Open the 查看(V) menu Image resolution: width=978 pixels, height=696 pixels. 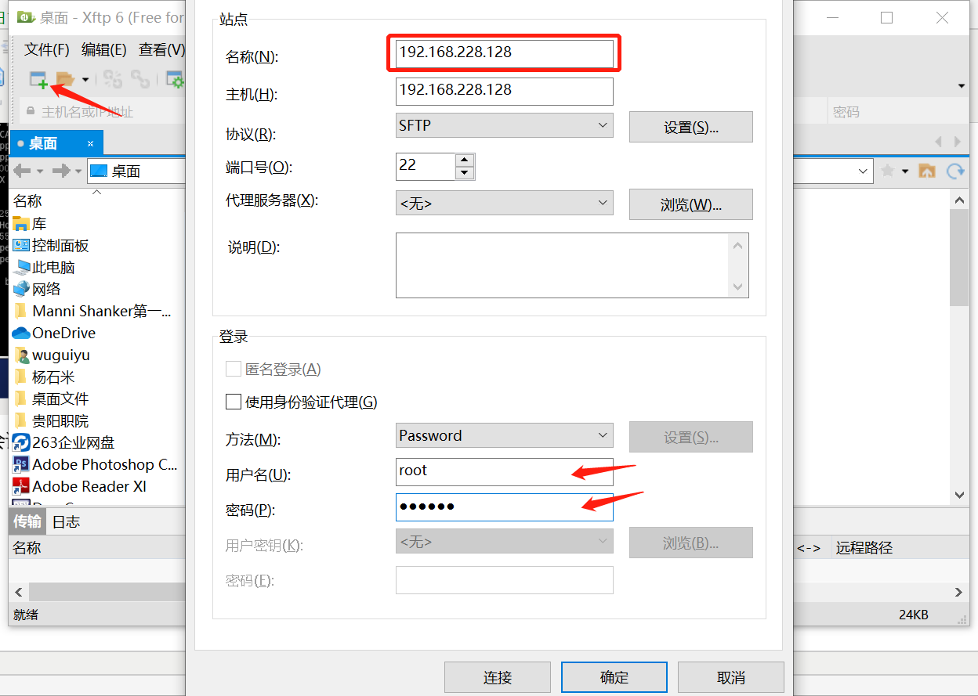[161, 49]
